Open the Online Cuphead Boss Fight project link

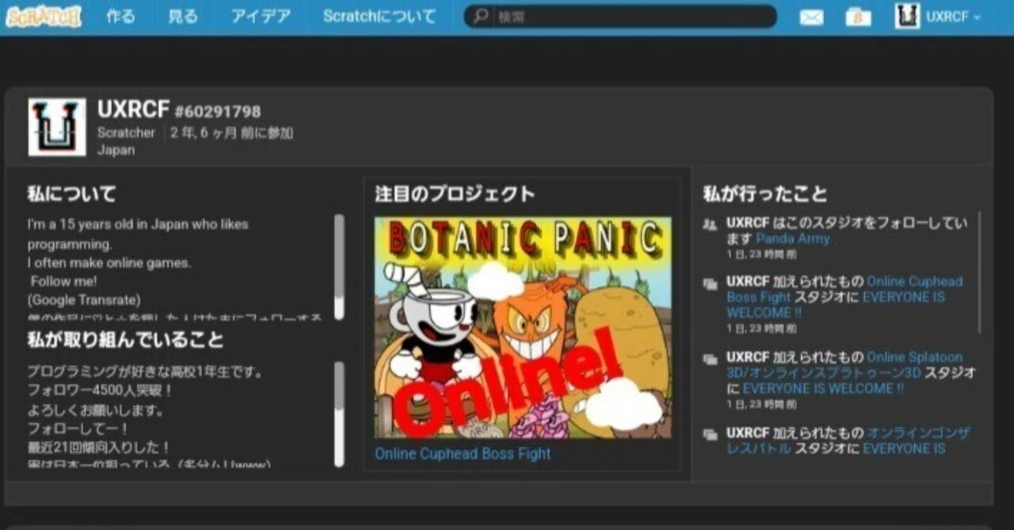click(x=463, y=454)
